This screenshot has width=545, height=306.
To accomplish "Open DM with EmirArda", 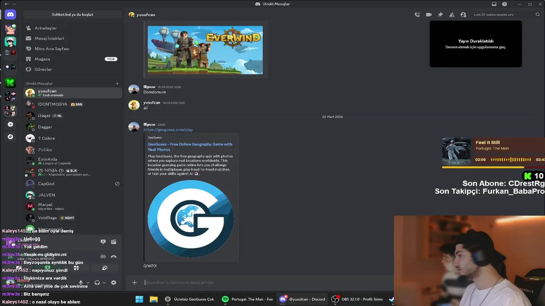I will point(72,161).
